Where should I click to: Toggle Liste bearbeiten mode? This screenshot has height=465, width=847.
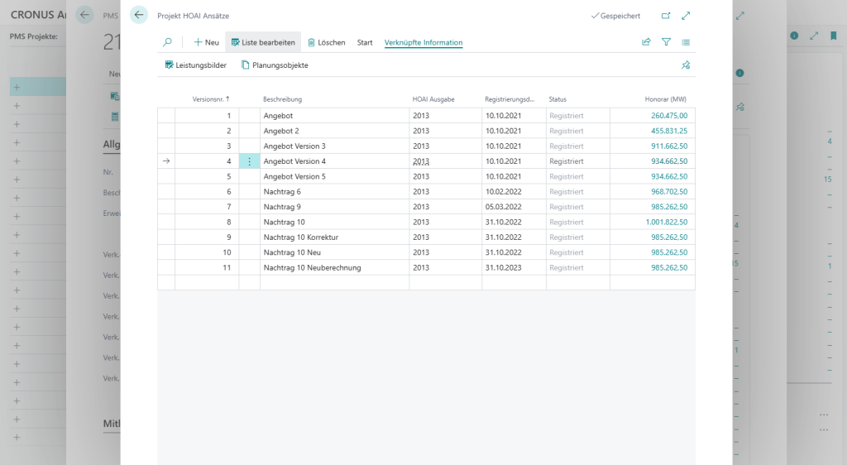pos(263,42)
